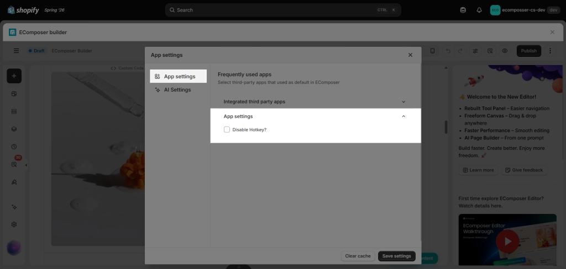This screenshot has height=269, width=566.
Task: Open the sidebar icon with red 30 badge
Action: [14, 164]
